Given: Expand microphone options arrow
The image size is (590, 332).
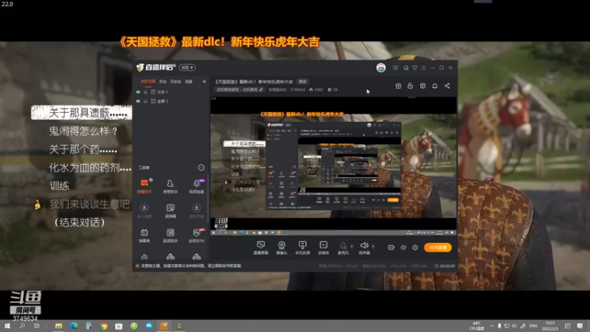Looking at the screenshot, I should click(352, 246).
